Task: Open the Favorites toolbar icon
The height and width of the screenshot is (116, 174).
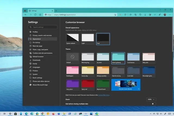Action: (x=130, y=15)
